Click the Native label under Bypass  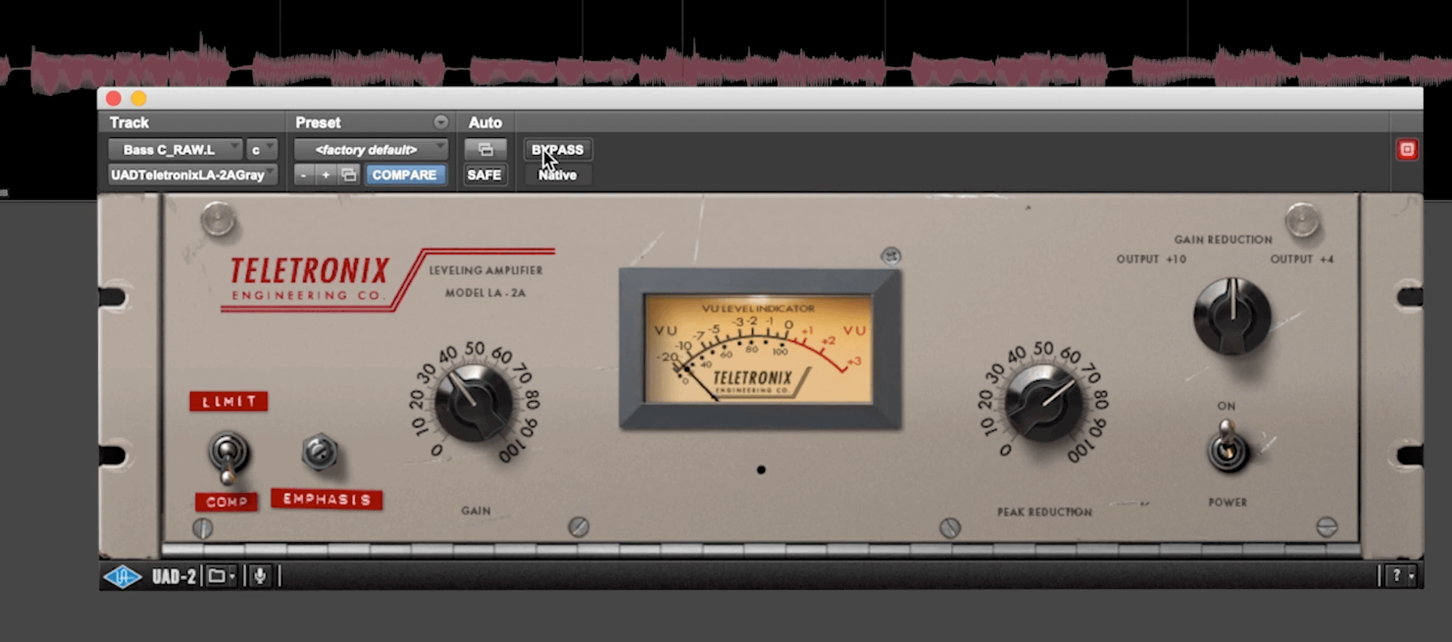(x=558, y=175)
